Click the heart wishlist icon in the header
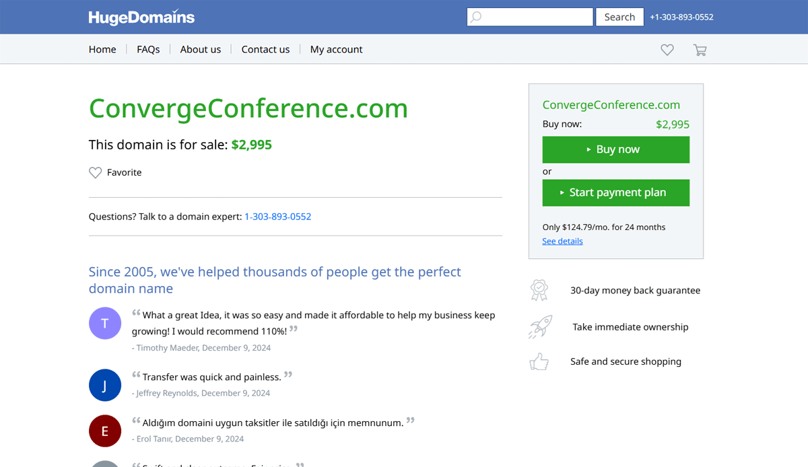The image size is (808, 467). point(667,49)
